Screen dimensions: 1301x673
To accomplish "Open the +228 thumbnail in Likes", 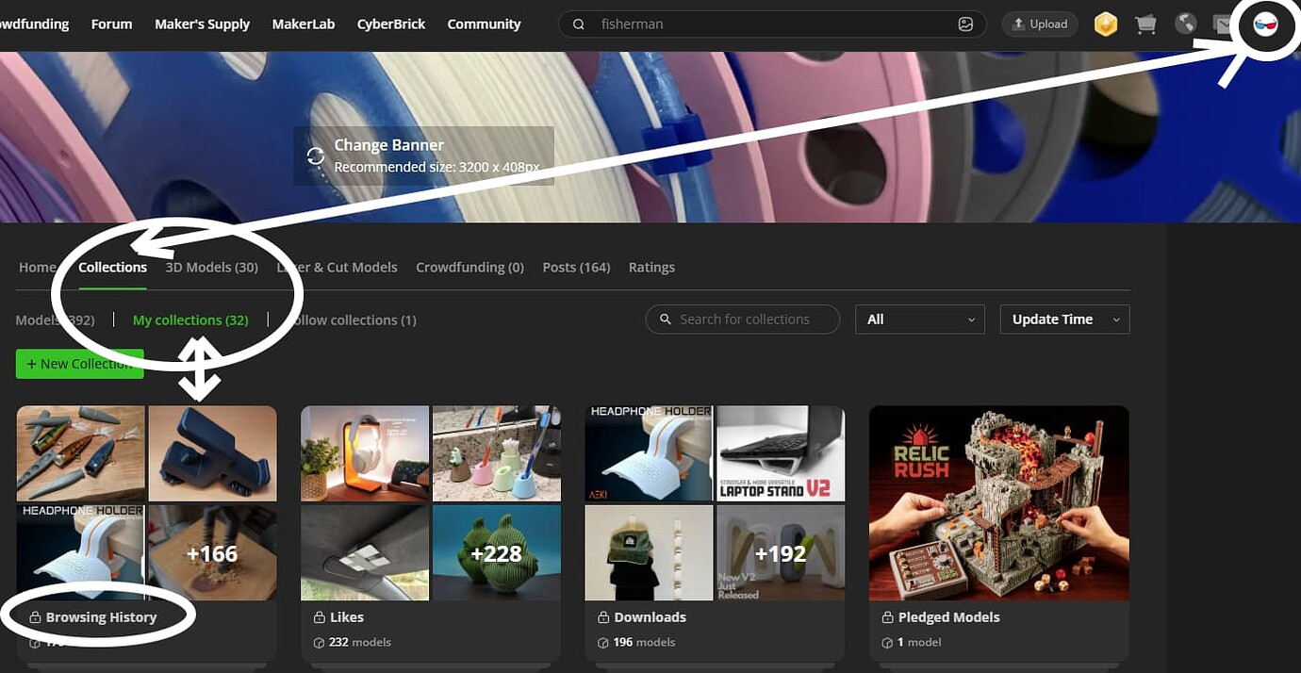I will [497, 552].
